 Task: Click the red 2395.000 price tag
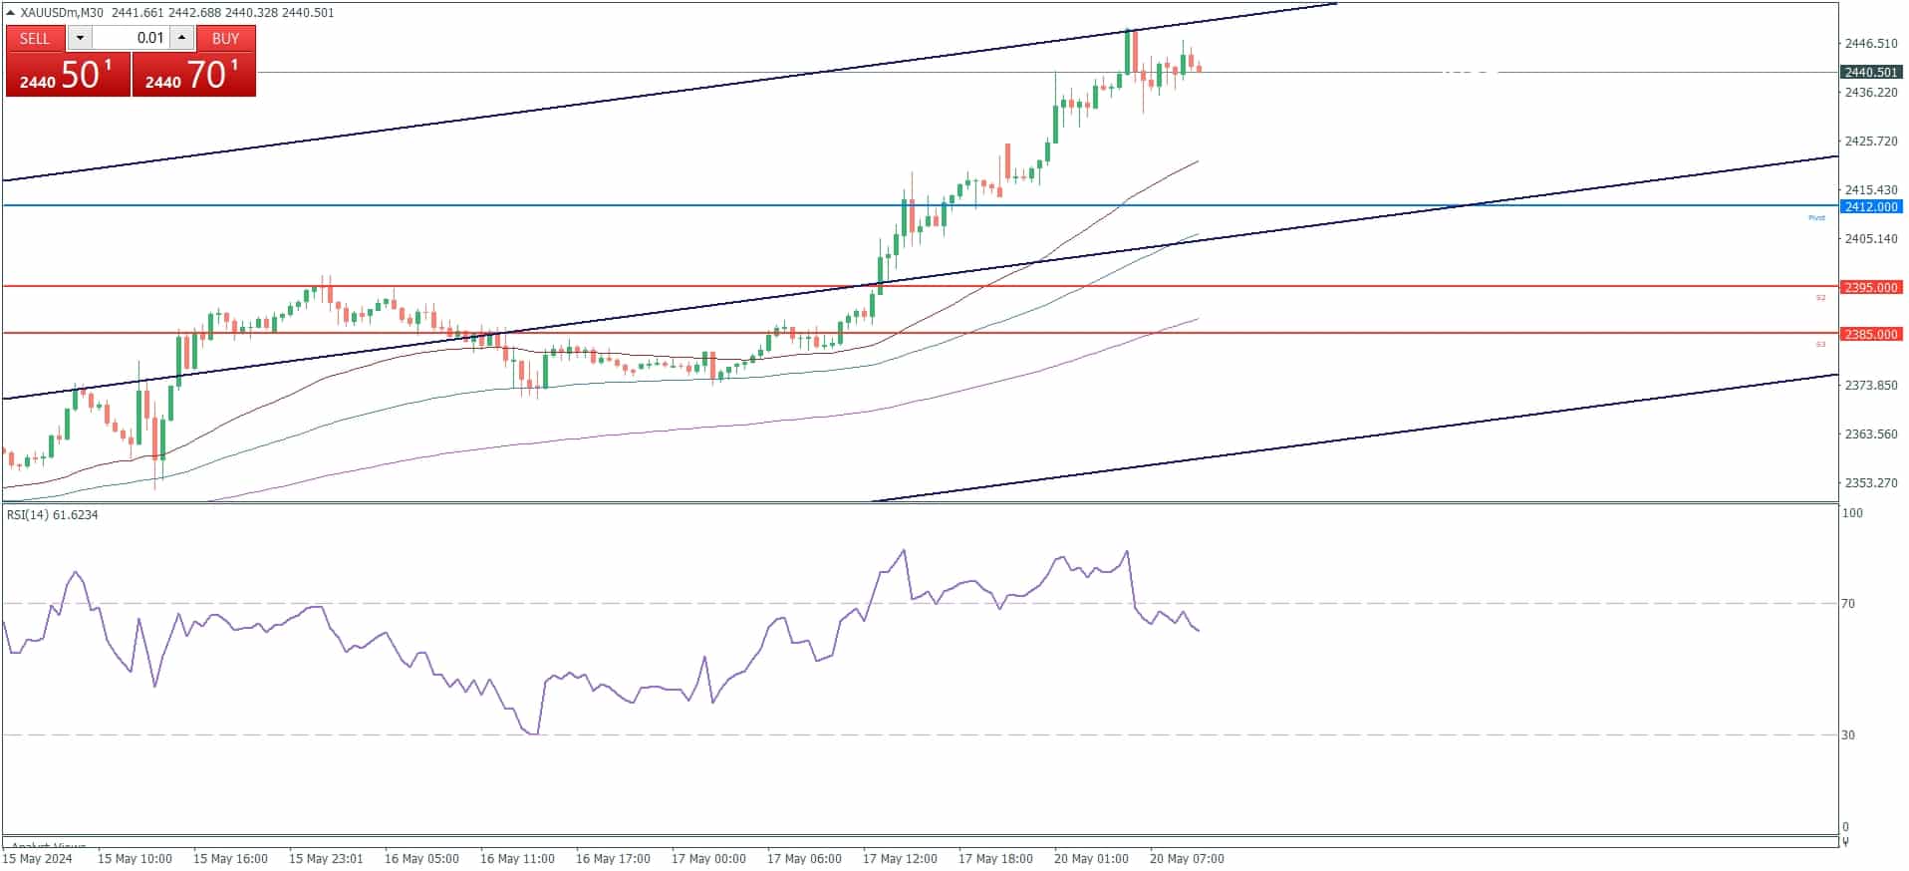point(1870,287)
